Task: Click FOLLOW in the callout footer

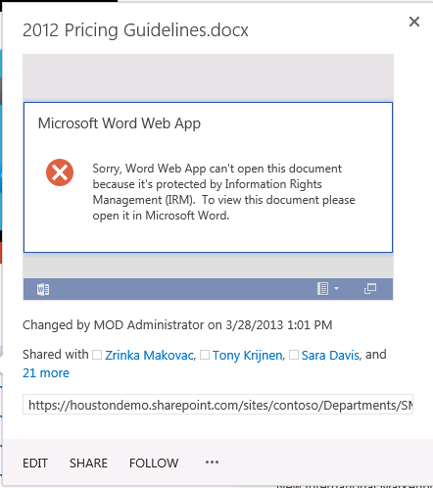Action: click(x=154, y=464)
